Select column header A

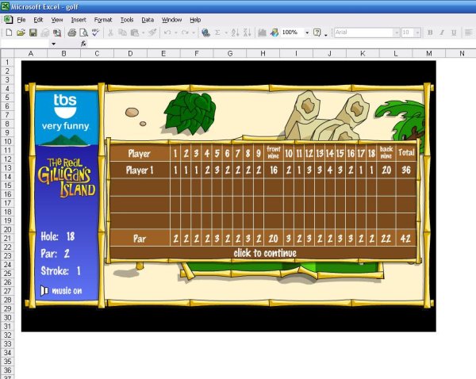coord(31,53)
